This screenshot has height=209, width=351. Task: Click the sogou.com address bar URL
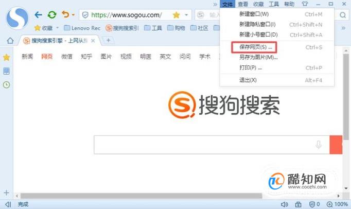(x=127, y=15)
